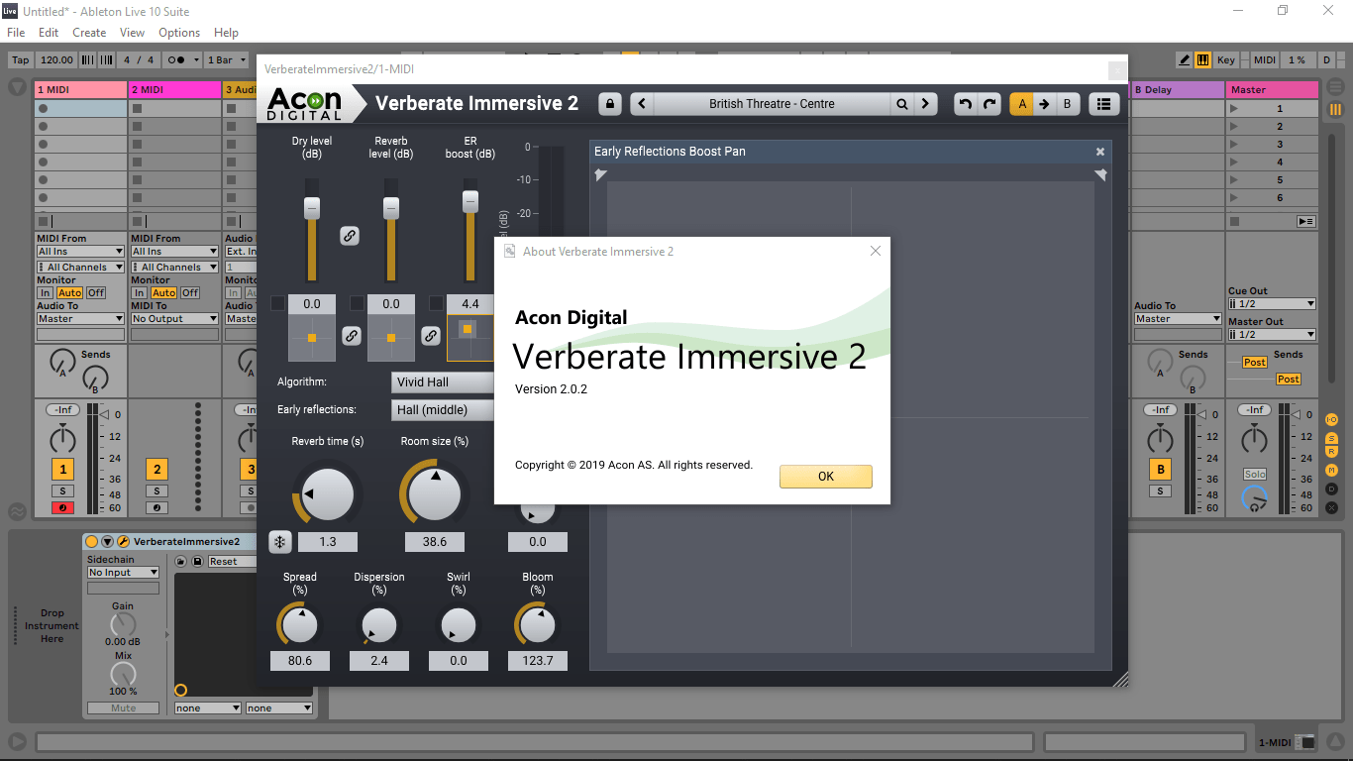Click the Reverb level slider handle
Screen dimensions: 1353x761
click(x=391, y=208)
